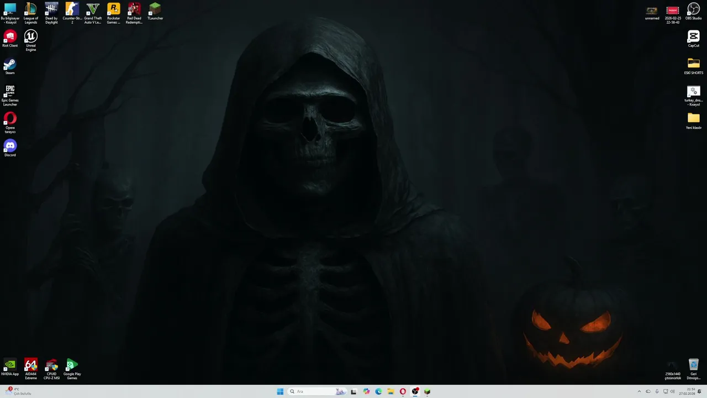Select the Steam desktop icon
The image size is (707, 398).
[x=10, y=67]
